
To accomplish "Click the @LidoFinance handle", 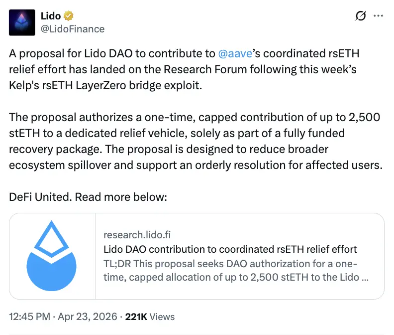I will click(72, 29).
